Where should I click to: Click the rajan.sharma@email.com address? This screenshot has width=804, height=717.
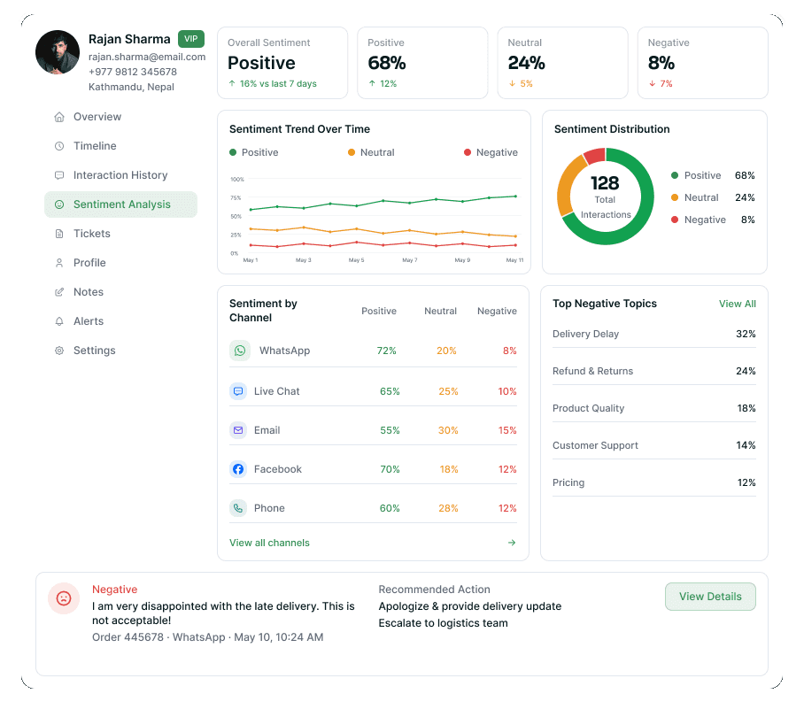(x=147, y=57)
